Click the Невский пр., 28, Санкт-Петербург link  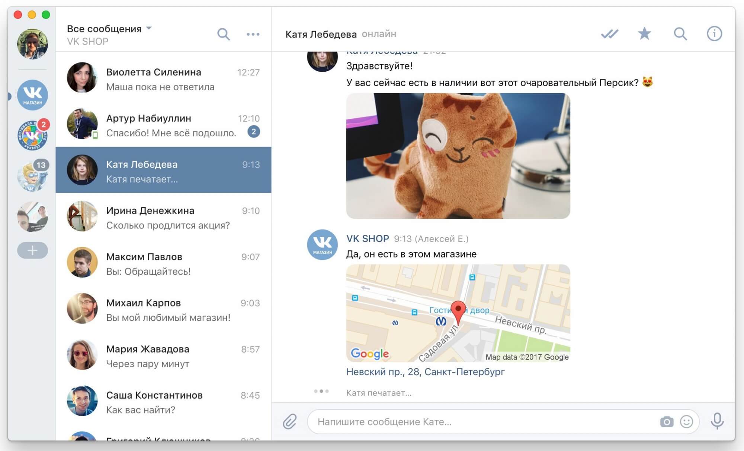click(x=425, y=372)
